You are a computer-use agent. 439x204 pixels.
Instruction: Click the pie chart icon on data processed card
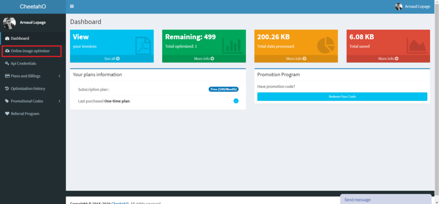pyautogui.click(x=326, y=45)
